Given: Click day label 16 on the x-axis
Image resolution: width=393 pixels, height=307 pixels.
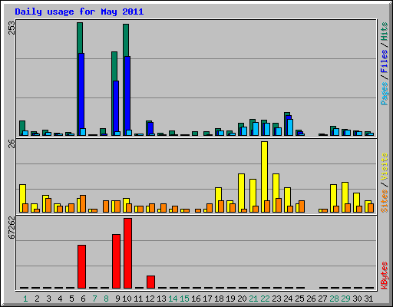Looking at the screenshot, I should 196,299.
